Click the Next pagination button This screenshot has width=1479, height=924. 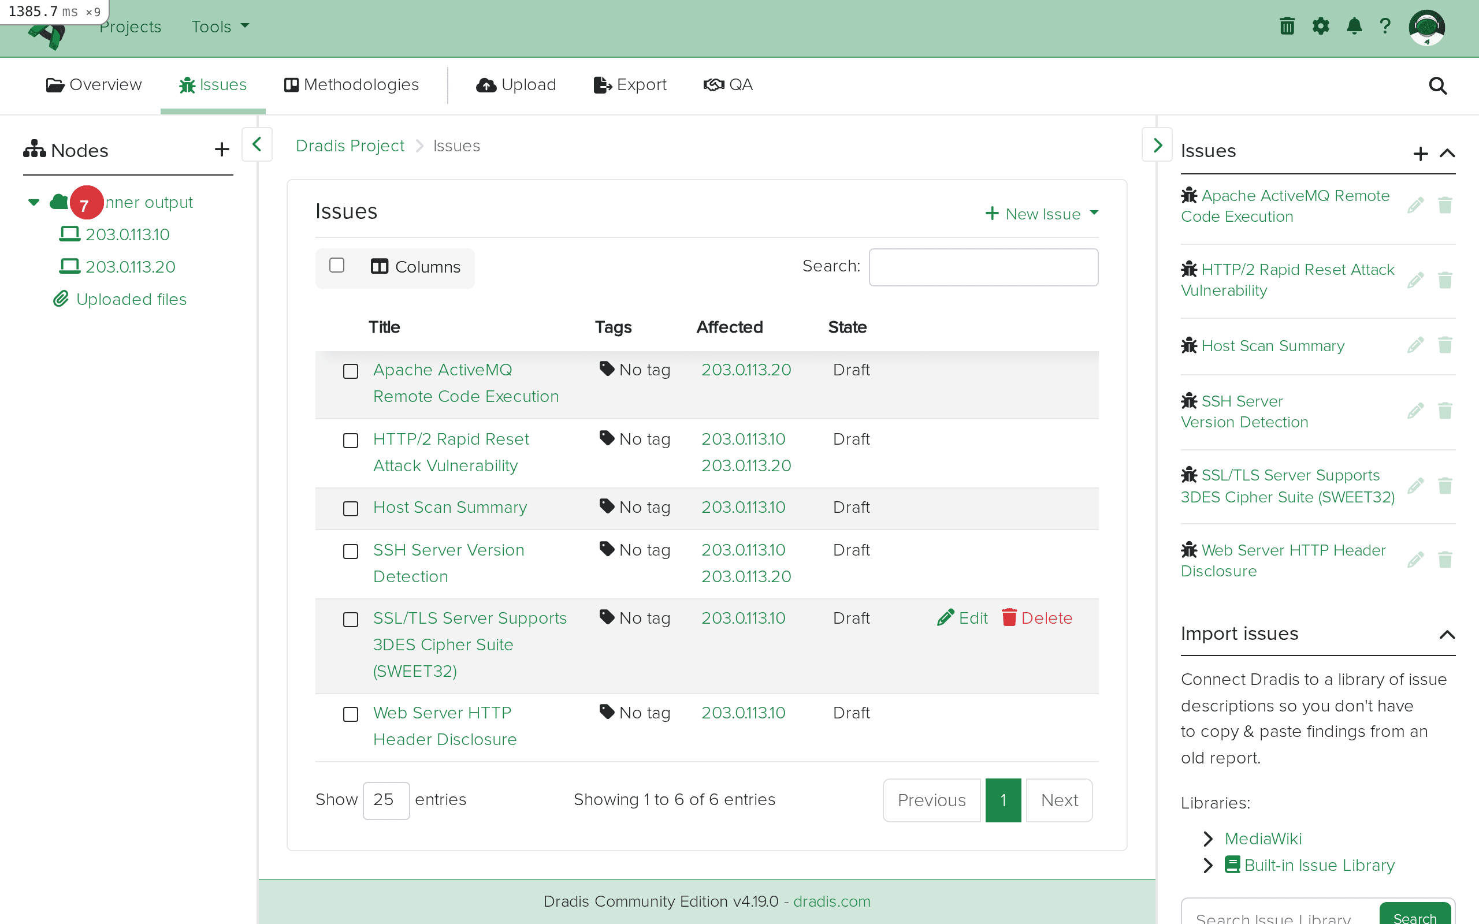pos(1058,799)
